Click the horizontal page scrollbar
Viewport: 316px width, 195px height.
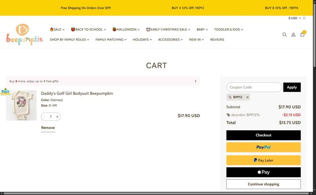(157, 194)
